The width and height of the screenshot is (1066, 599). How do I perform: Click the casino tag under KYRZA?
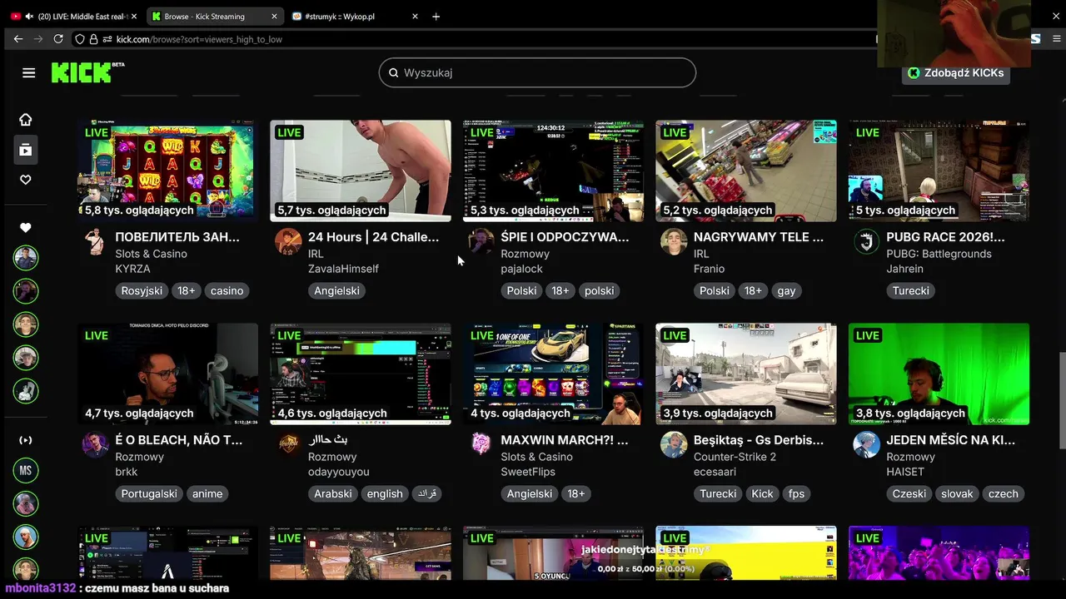pos(227,290)
